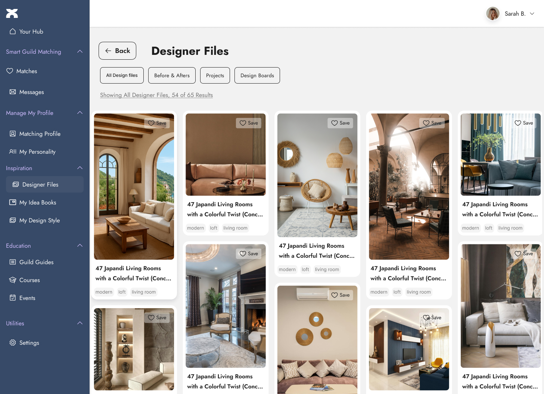Open My Idea Books menu item
The image size is (544, 394).
[45, 202]
